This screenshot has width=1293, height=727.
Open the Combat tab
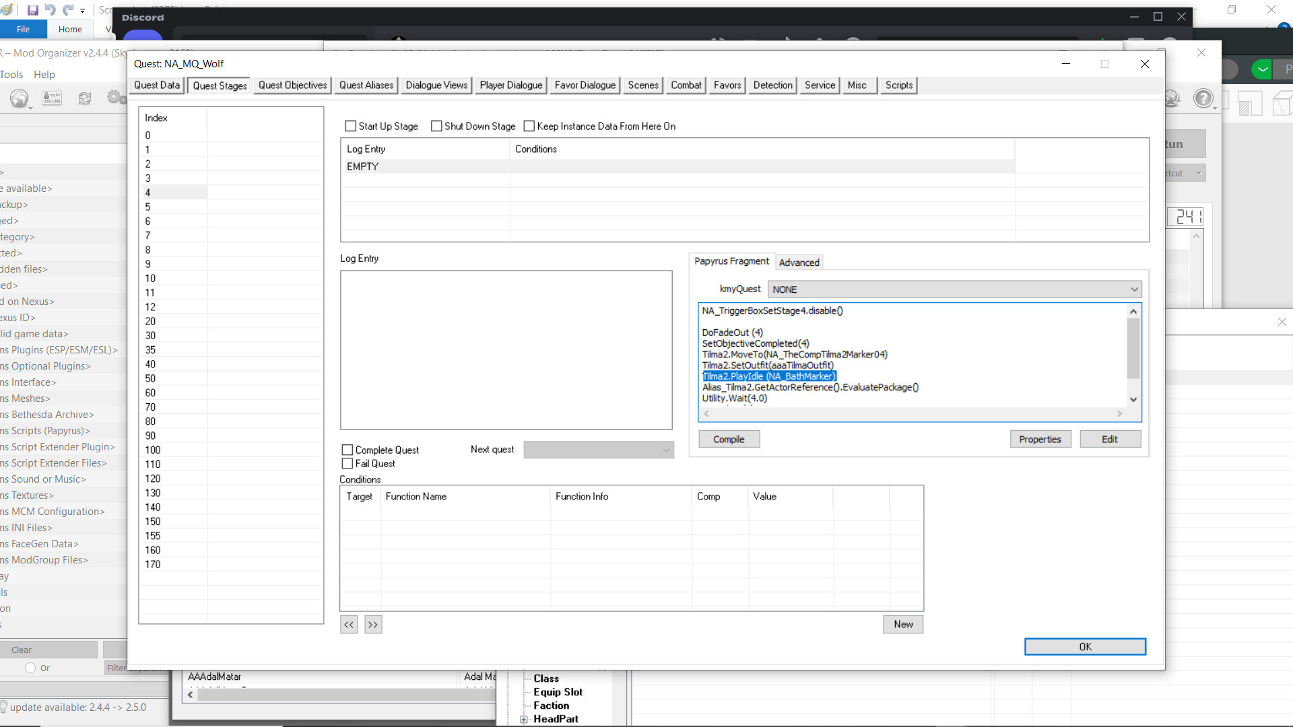[x=686, y=85]
